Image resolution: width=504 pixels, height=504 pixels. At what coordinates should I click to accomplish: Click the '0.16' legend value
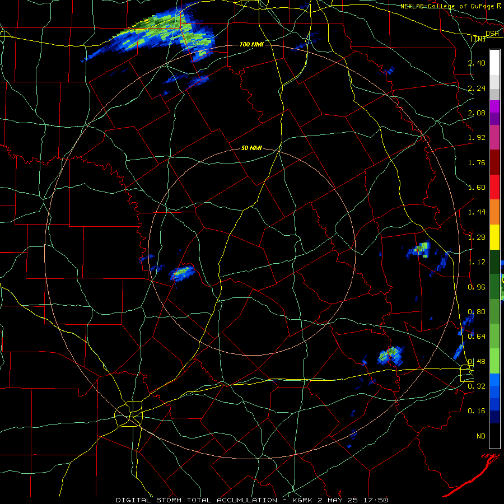[477, 411]
